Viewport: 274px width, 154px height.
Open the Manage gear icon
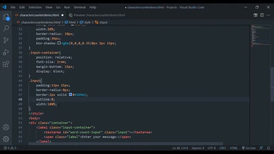[x=6, y=139]
